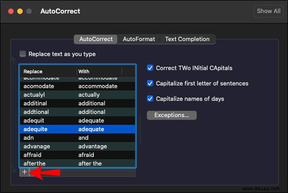Click the 'accommodate' replacement cell beside acomodate

(98, 86)
